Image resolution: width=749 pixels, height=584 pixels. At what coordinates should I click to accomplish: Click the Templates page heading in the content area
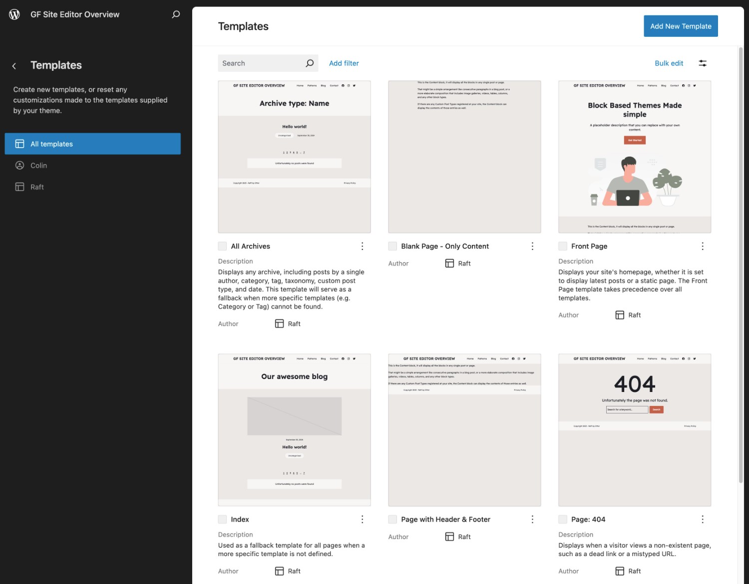coord(243,26)
